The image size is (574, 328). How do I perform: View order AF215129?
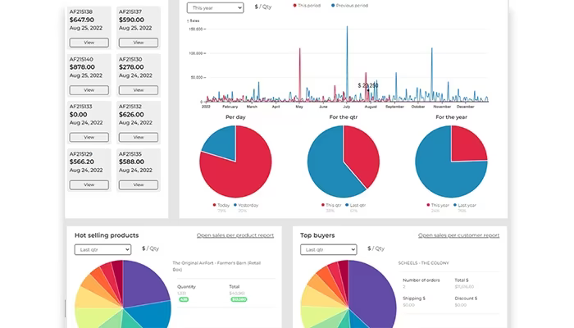click(89, 184)
